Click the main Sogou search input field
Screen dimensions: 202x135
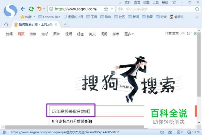coord(97,111)
